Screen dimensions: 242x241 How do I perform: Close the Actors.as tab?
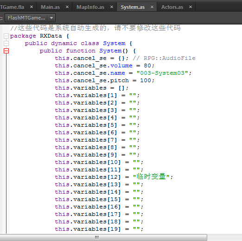191,7
